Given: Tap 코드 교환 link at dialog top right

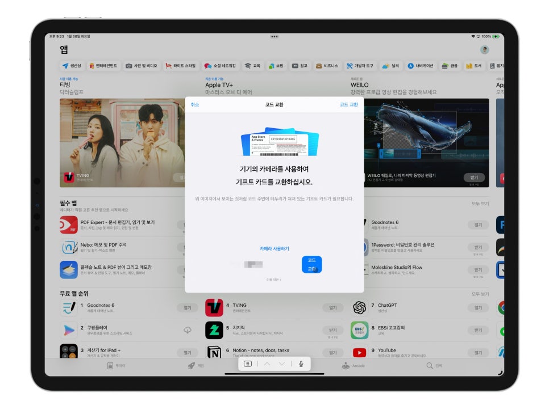Looking at the screenshot, I should (x=349, y=104).
